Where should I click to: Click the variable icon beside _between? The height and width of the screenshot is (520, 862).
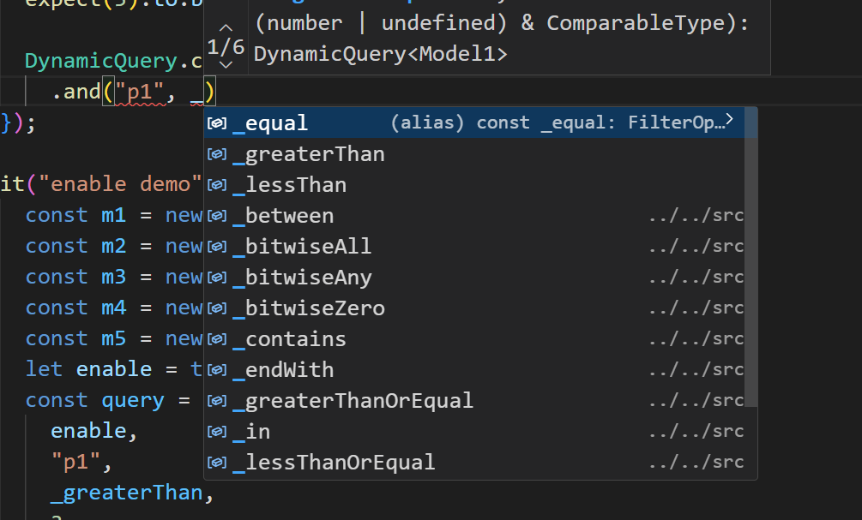point(217,215)
